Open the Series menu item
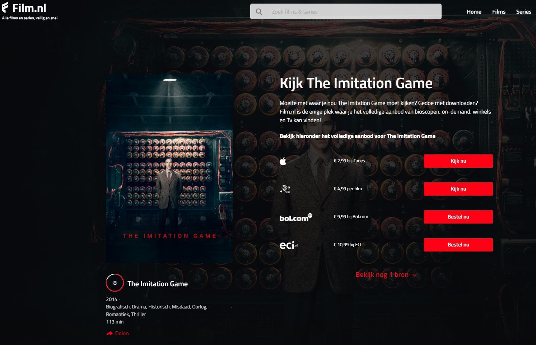Image resolution: width=536 pixels, height=345 pixels. (x=523, y=12)
